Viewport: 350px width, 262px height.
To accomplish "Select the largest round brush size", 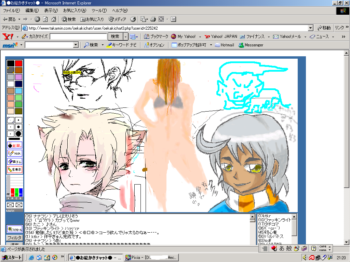I will [x=18, y=134].
